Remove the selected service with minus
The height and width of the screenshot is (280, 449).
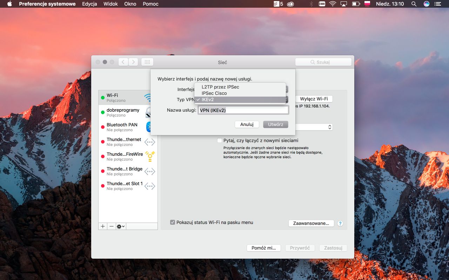point(112,226)
